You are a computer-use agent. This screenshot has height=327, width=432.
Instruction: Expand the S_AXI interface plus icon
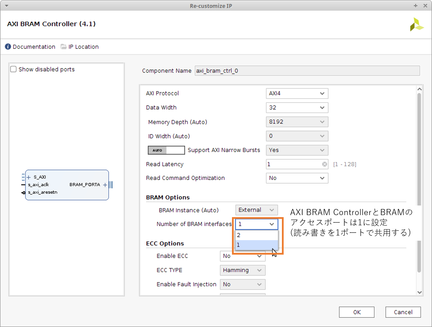coord(29,177)
